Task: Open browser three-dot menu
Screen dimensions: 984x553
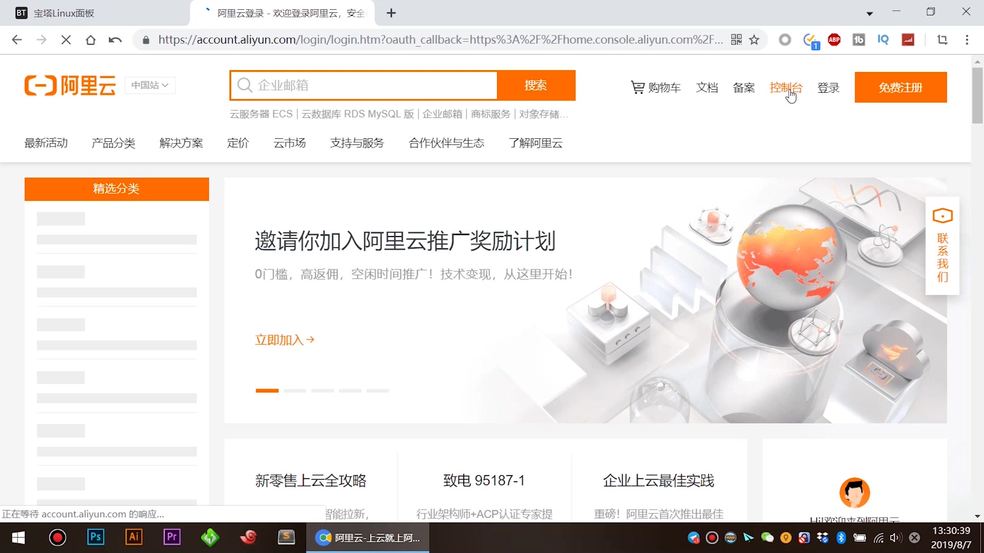Action: click(967, 40)
